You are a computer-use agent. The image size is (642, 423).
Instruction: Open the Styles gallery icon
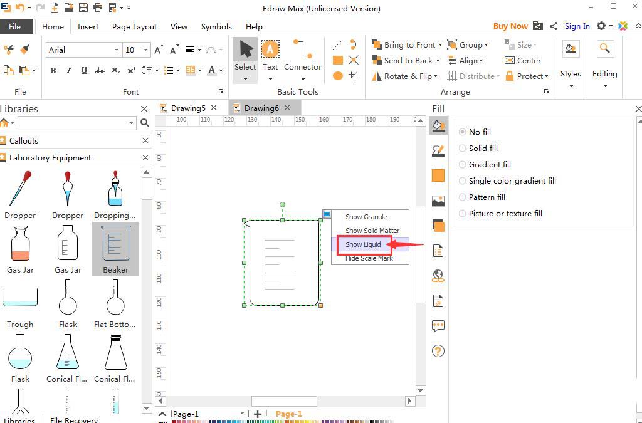pyautogui.click(x=570, y=50)
